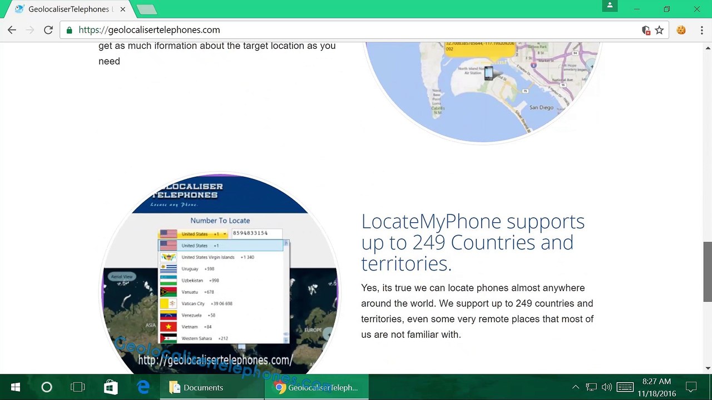
Task: Click the phone number 8594833154 field
Action: pos(256,233)
